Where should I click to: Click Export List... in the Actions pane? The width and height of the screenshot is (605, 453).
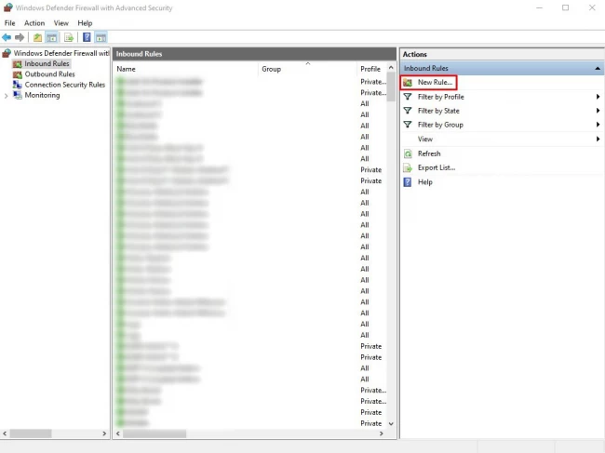437,167
